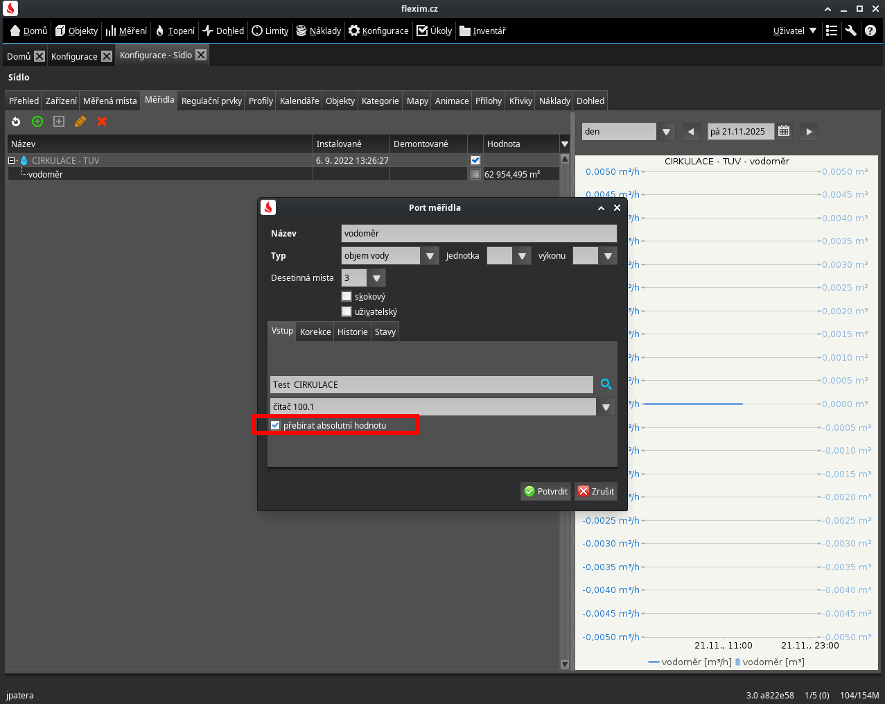The width and height of the screenshot is (885, 704).
Task: Collapse the CIRKULACE - TUV tree node
Action: 12,160
